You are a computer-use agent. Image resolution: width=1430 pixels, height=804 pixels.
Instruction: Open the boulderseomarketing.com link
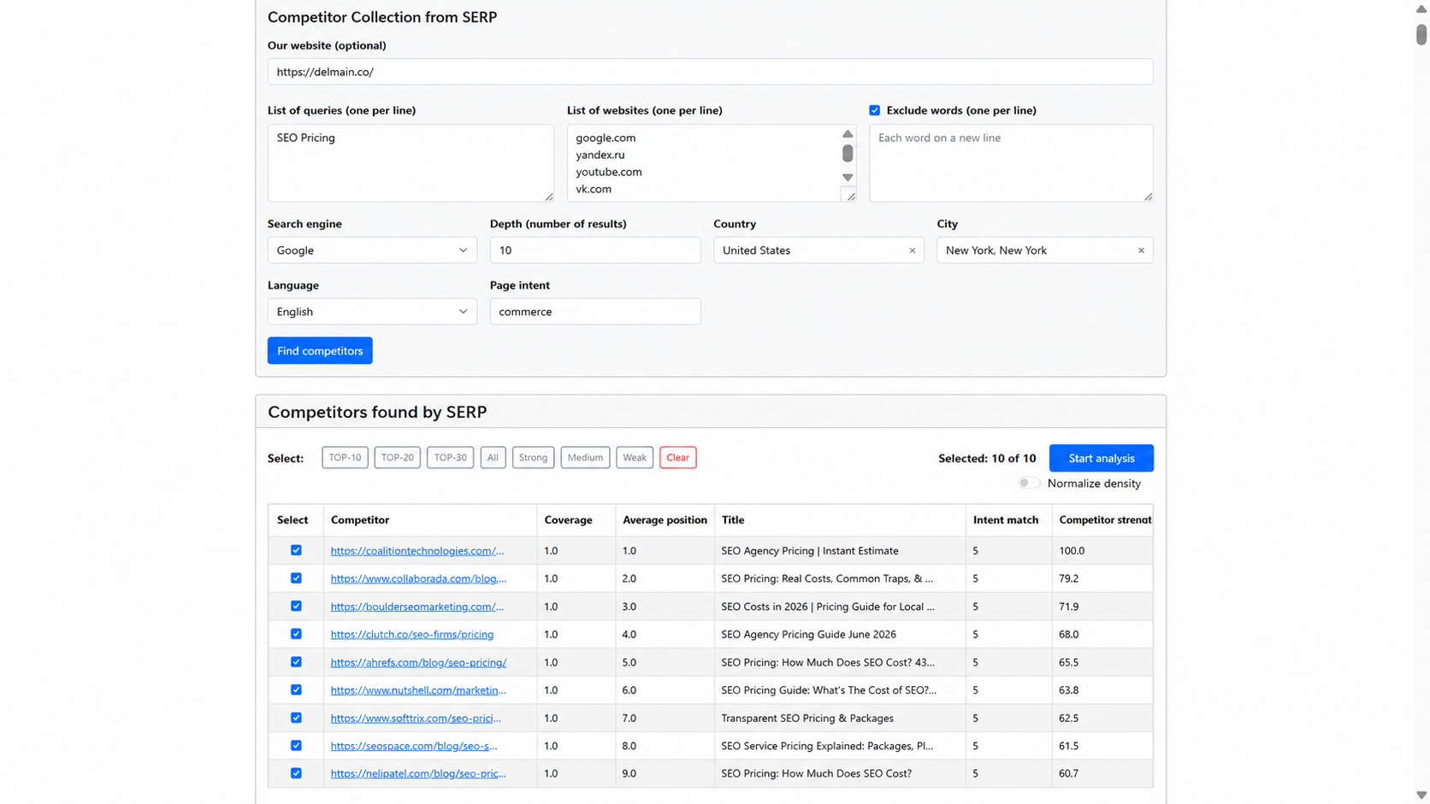417,607
